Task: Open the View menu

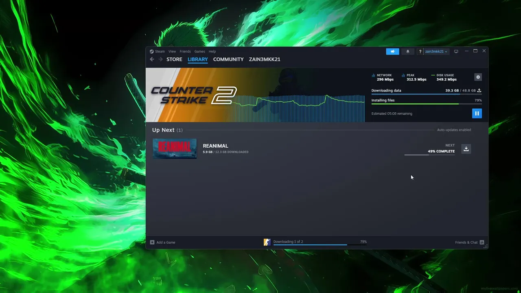Action: coord(172,52)
